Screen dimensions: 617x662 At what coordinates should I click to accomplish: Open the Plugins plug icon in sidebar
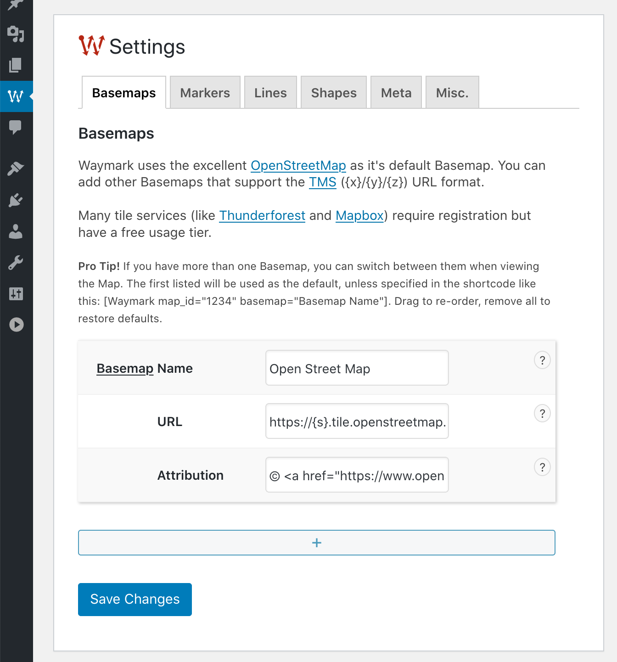[16, 200]
